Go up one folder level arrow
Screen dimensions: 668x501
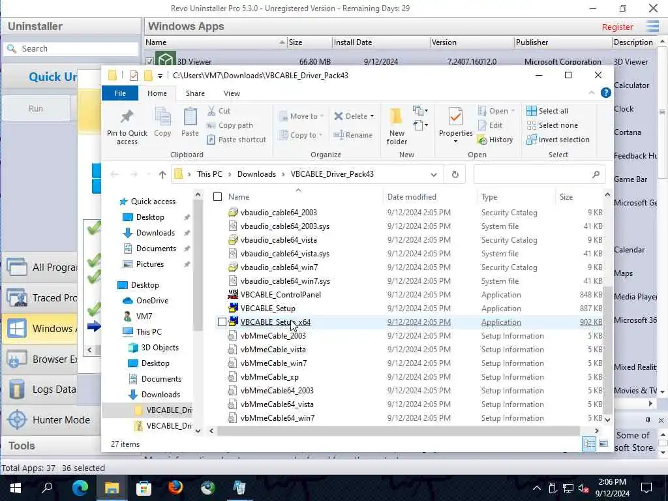(162, 174)
